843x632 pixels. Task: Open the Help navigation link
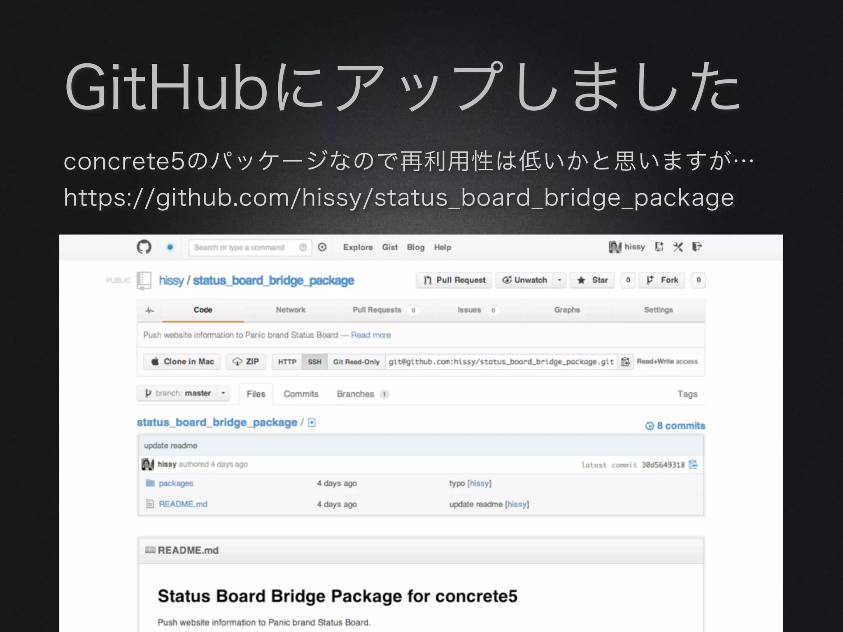(442, 247)
